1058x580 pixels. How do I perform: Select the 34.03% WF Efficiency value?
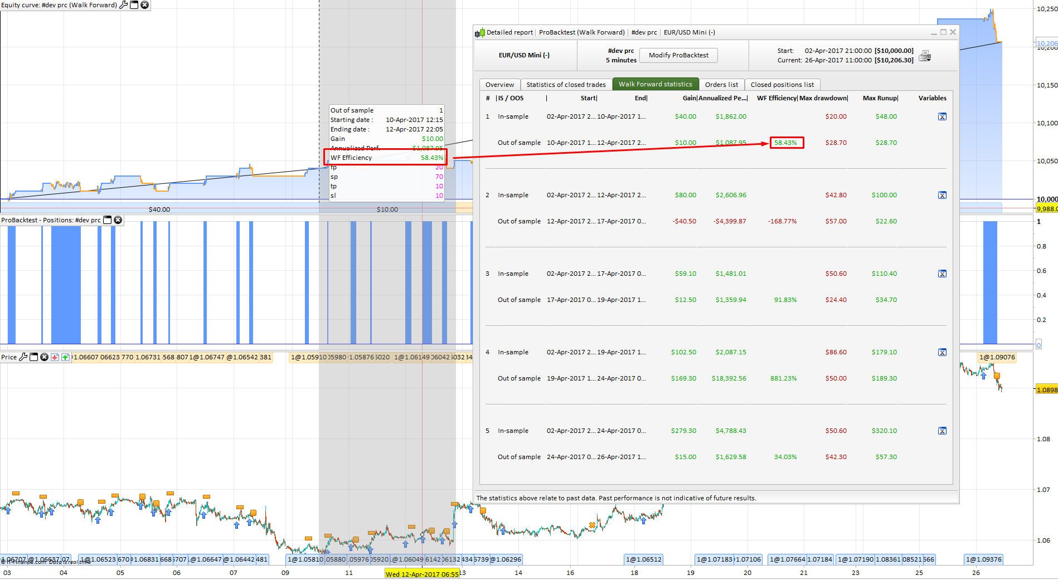(785, 457)
